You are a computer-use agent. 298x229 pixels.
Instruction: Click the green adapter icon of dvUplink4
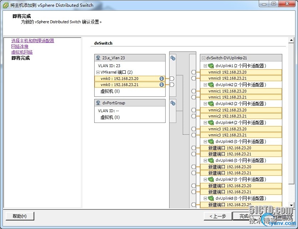(211, 123)
